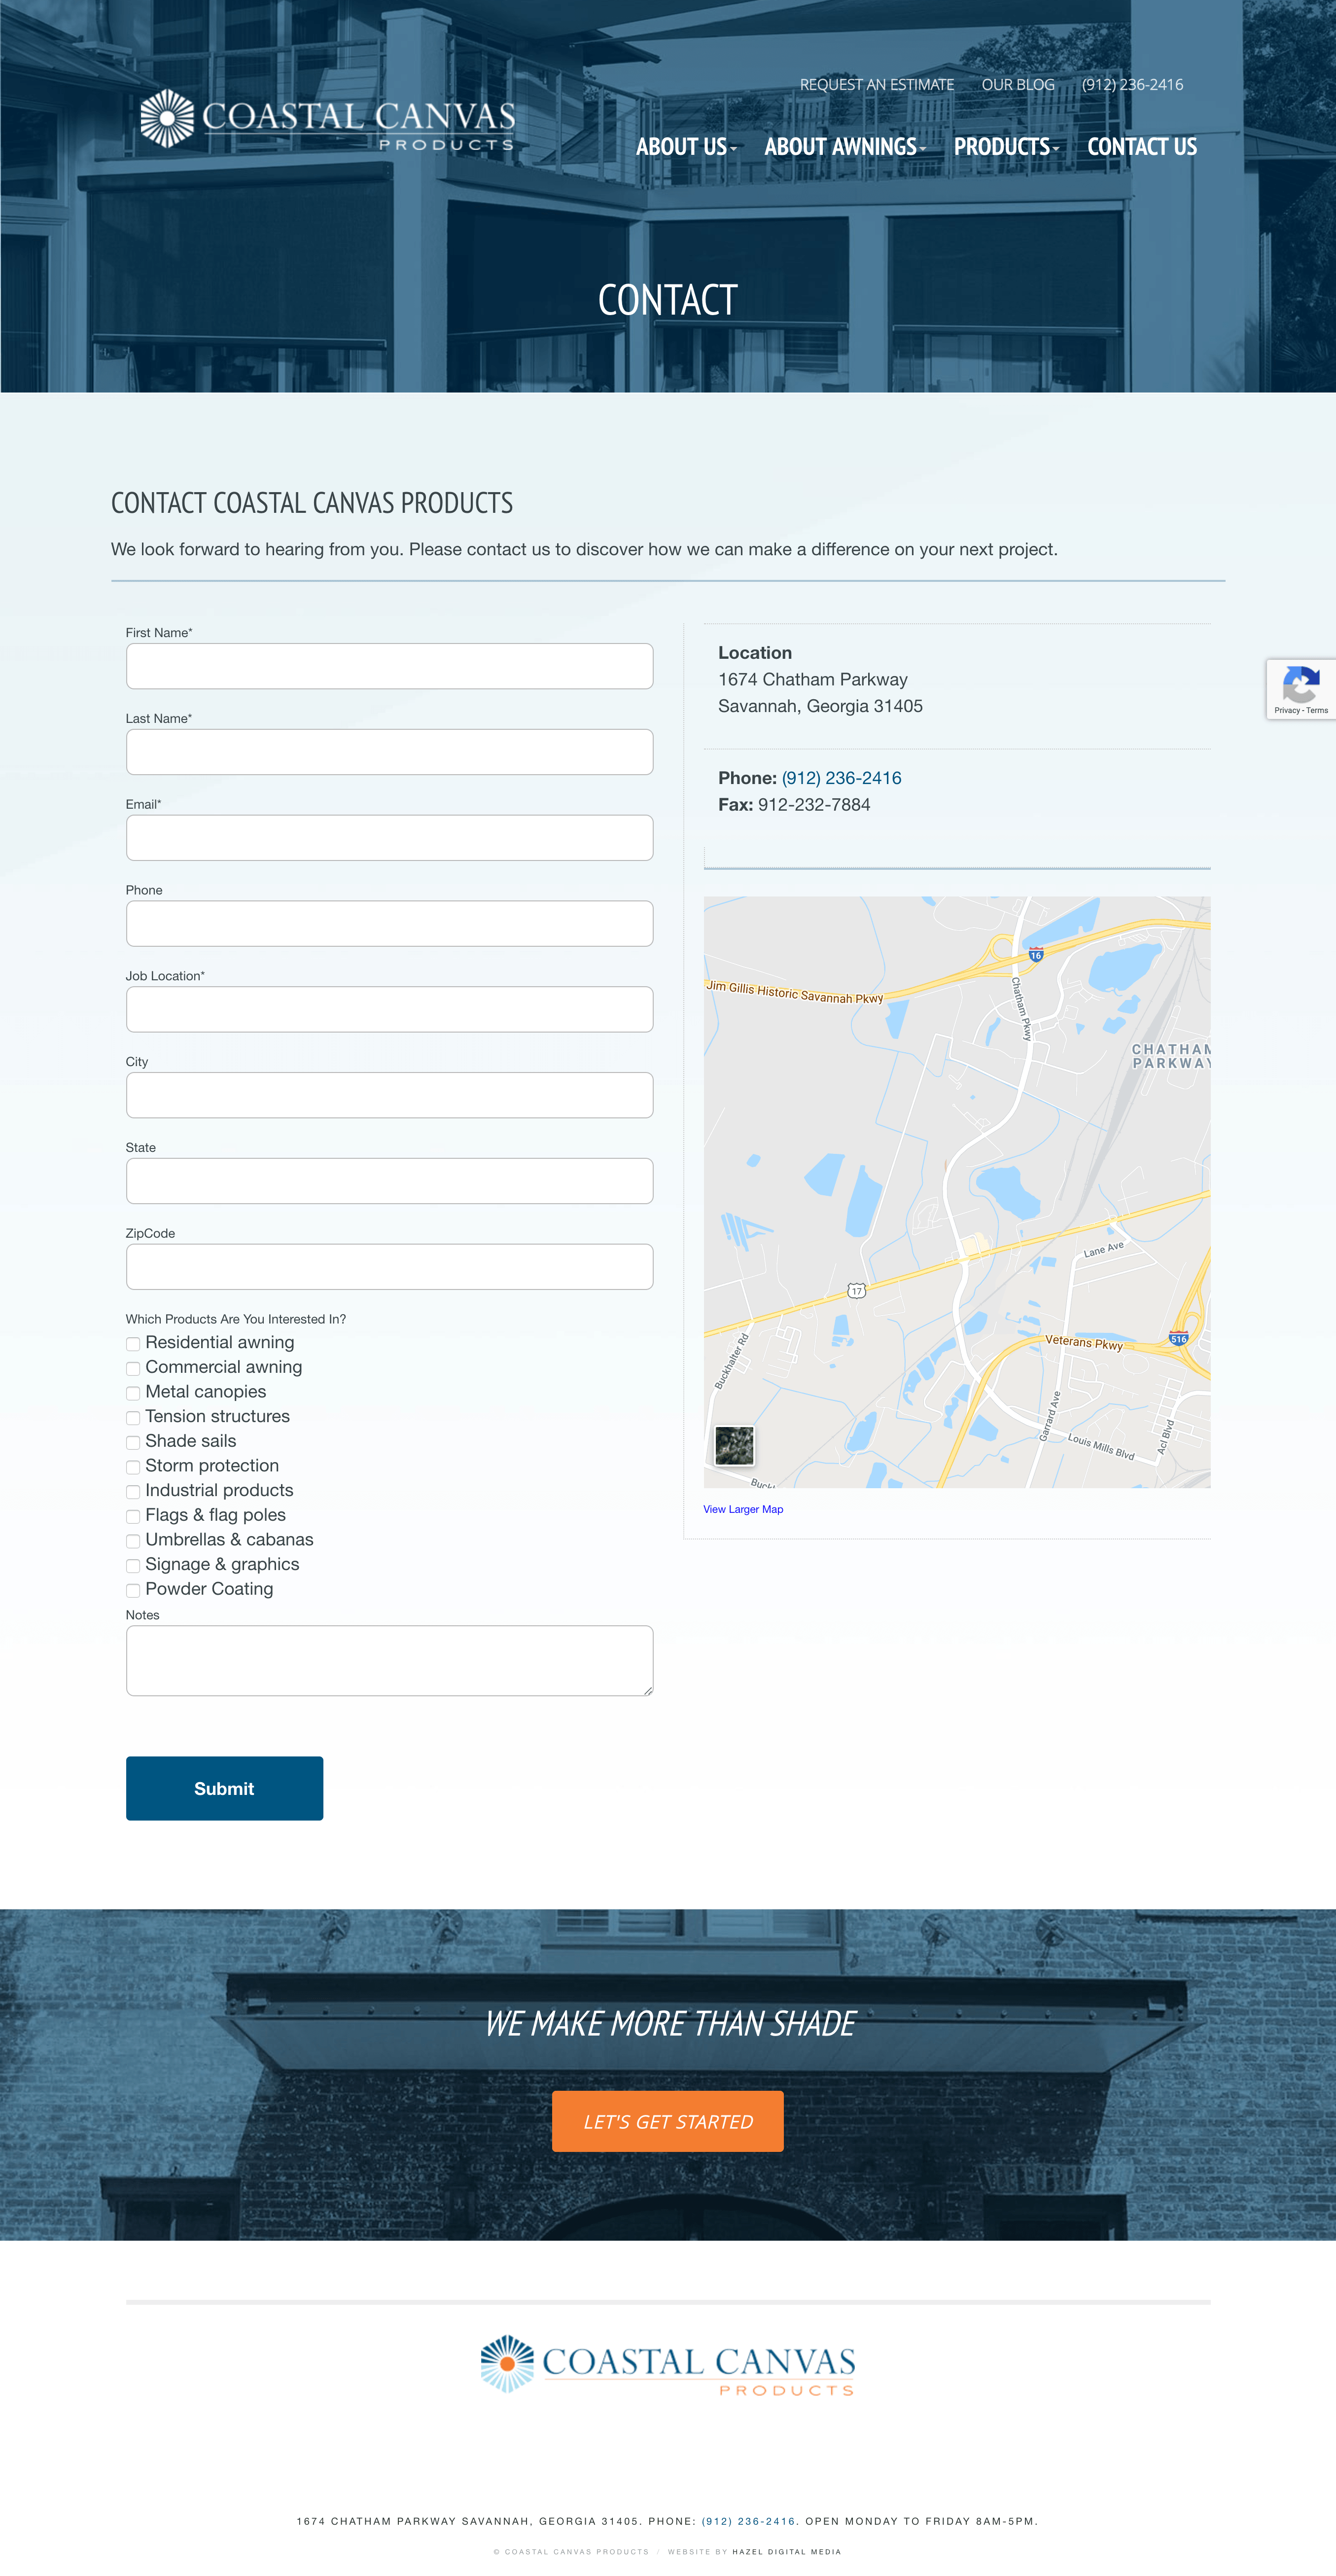1336x2576 pixels.
Task: Switch the map to satellite view thumbnail
Action: 735,1446
